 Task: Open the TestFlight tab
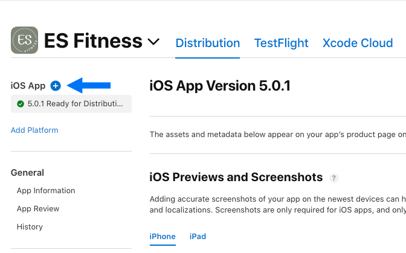point(281,43)
